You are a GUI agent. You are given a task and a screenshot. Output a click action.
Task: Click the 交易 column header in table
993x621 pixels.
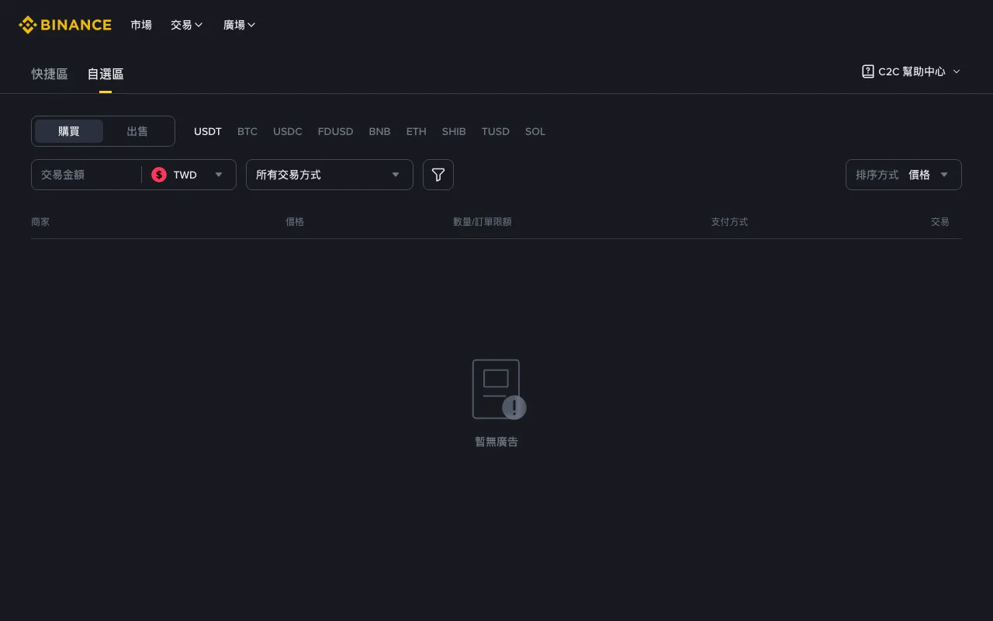point(940,221)
